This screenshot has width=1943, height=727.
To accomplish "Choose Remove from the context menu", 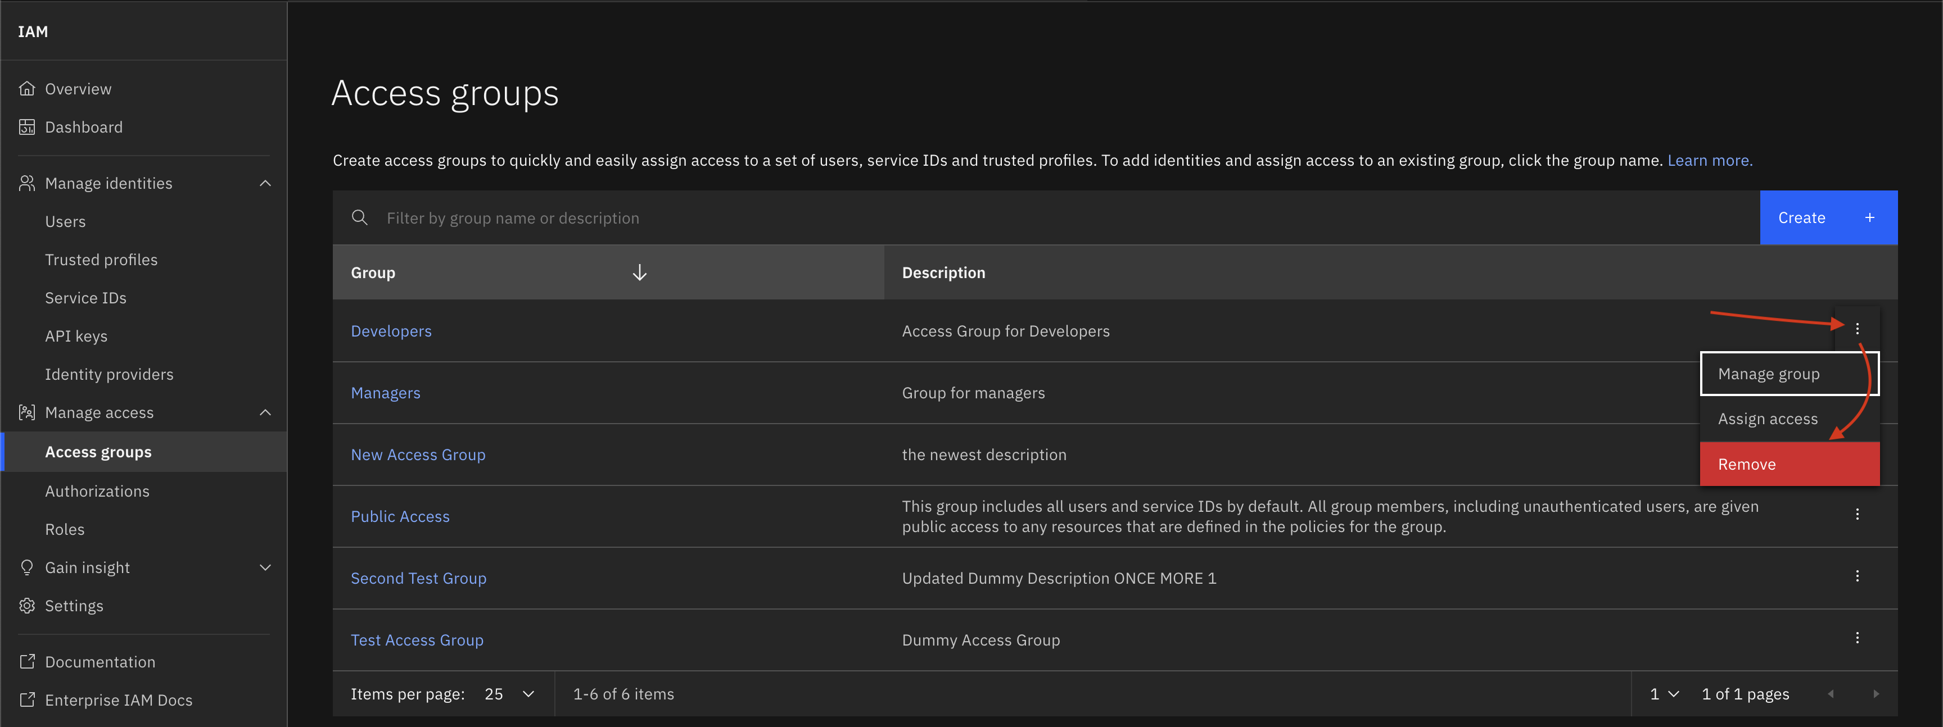I will click(1789, 464).
